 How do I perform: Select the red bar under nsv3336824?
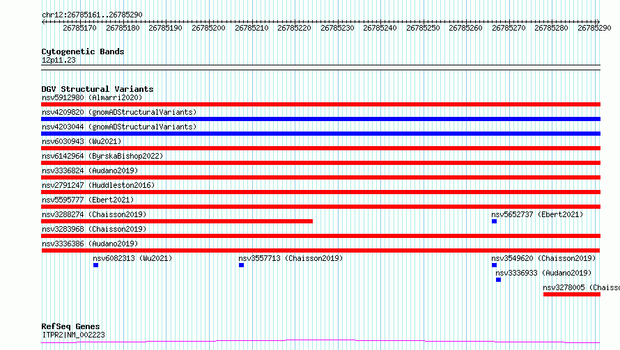pyautogui.click(x=320, y=177)
